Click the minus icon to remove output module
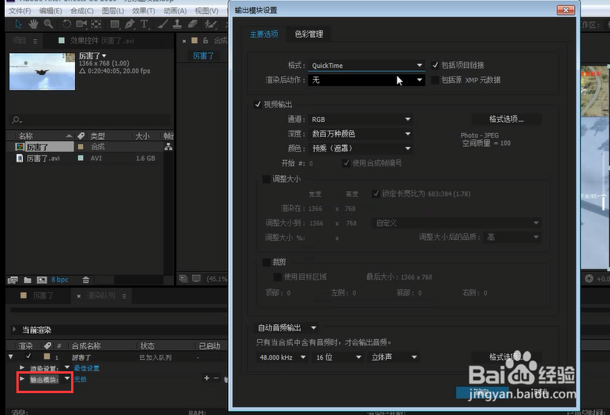The width and height of the screenshot is (610, 415). (216, 378)
